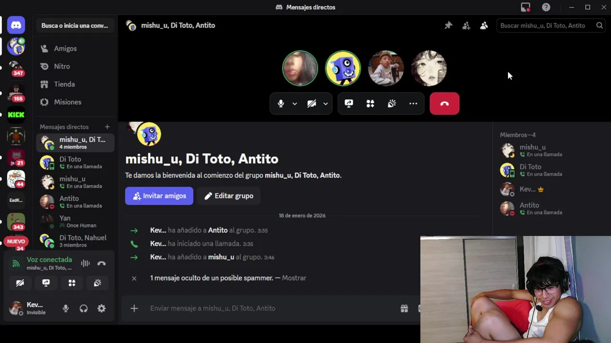
Task: Click Editar grupo button
Action: (x=229, y=196)
